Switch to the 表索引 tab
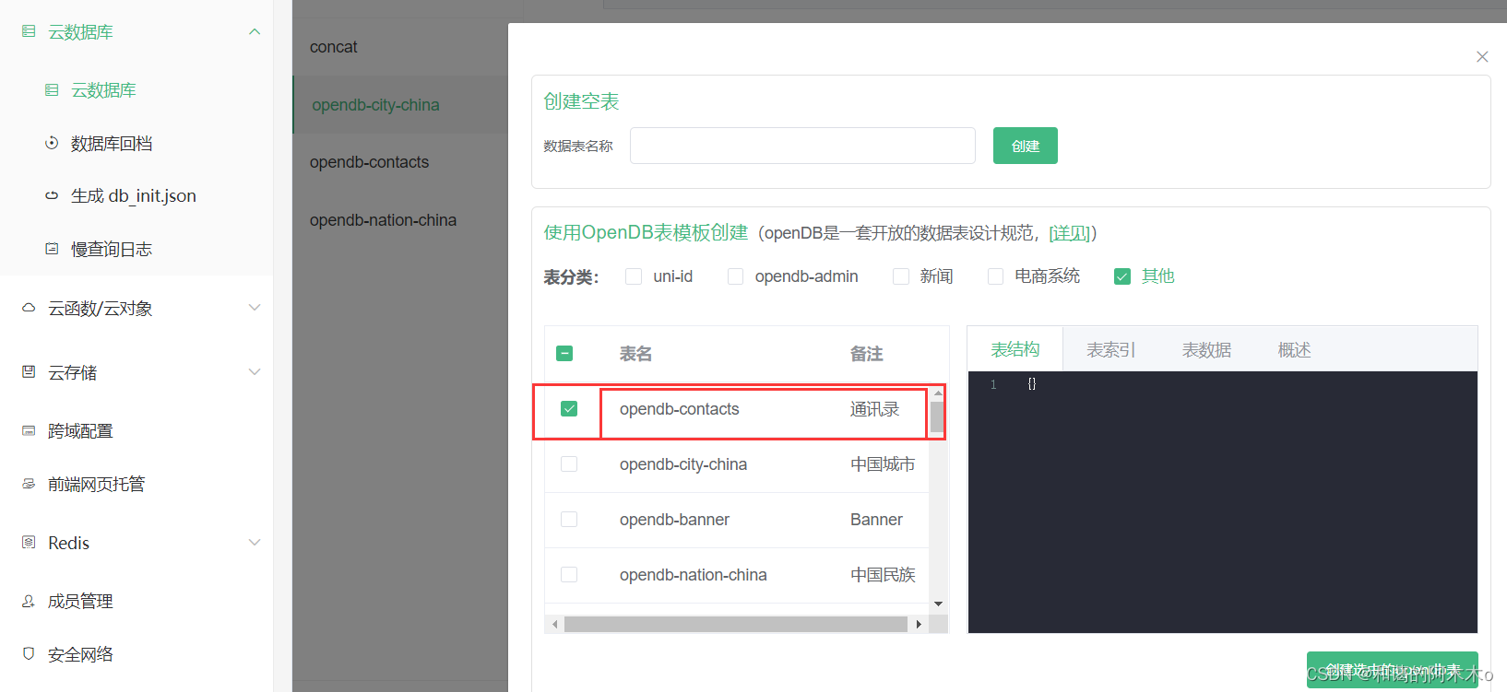The height and width of the screenshot is (692, 1507). pyautogui.click(x=1111, y=350)
